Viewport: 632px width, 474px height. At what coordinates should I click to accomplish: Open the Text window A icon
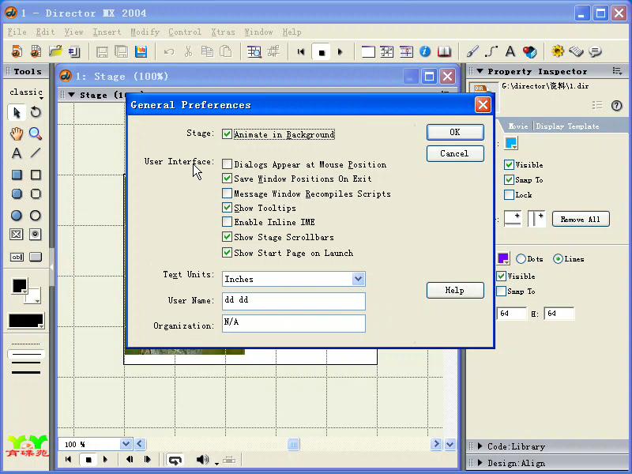[510, 51]
